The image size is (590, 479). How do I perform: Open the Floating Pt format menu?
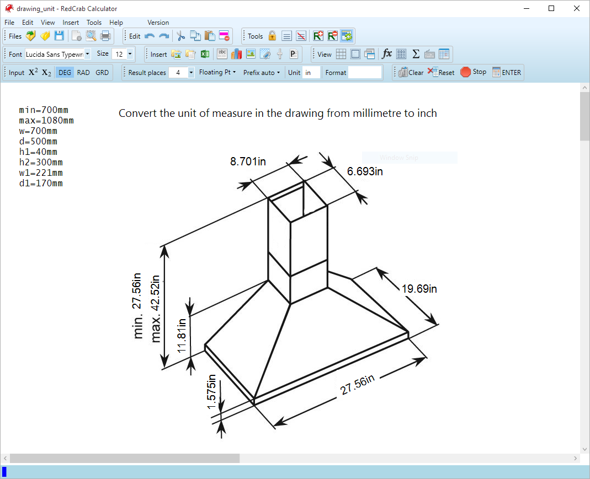[x=217, y=72]
